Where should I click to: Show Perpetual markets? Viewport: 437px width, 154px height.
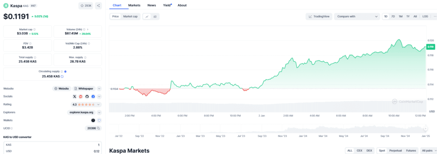[395, 151]
